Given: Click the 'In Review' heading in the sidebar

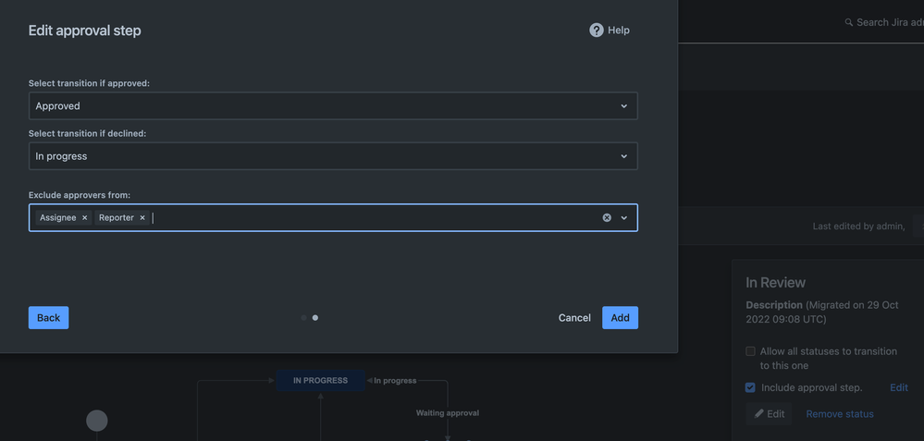Looking at the screenshot, I should tap(775, 283).
